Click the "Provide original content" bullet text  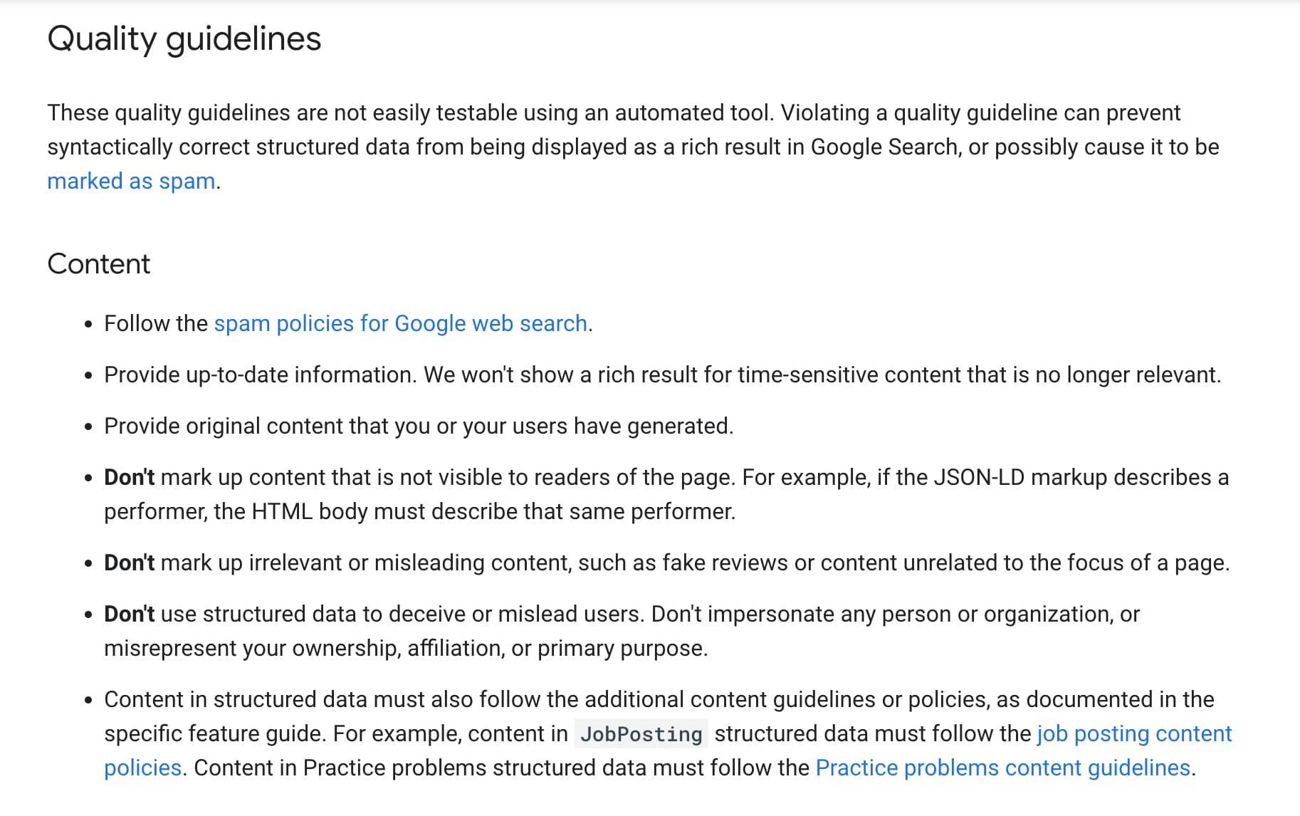click(x=419, y=426)
